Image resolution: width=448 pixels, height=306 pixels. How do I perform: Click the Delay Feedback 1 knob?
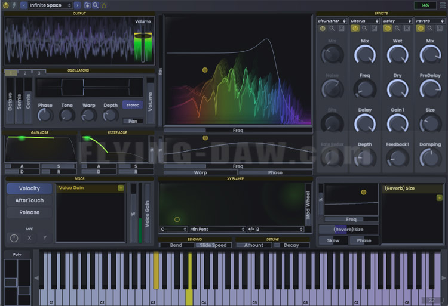(x=397, y=158)
